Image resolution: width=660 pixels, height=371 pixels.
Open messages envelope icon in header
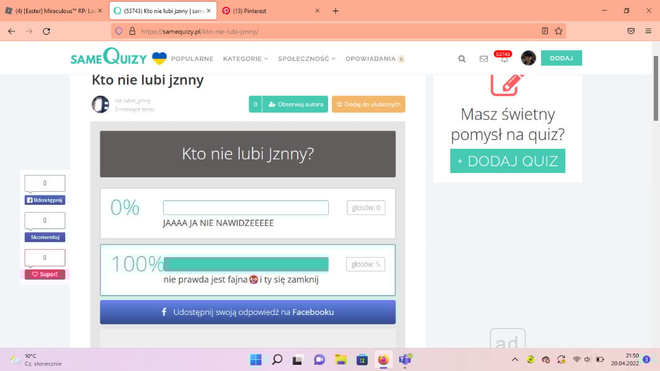pos(484,59)
